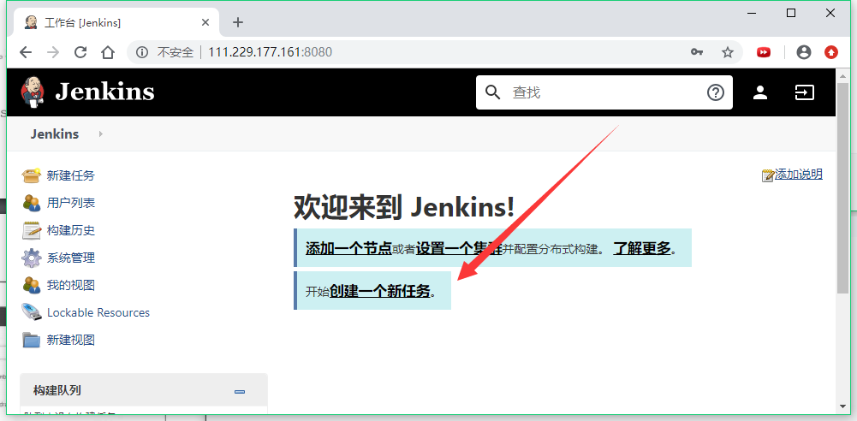The width and height of the screenshot is (857, 421).
Task: Open the 设置一个集群 link
Action: pyautogui.click(x=459, y=248)
